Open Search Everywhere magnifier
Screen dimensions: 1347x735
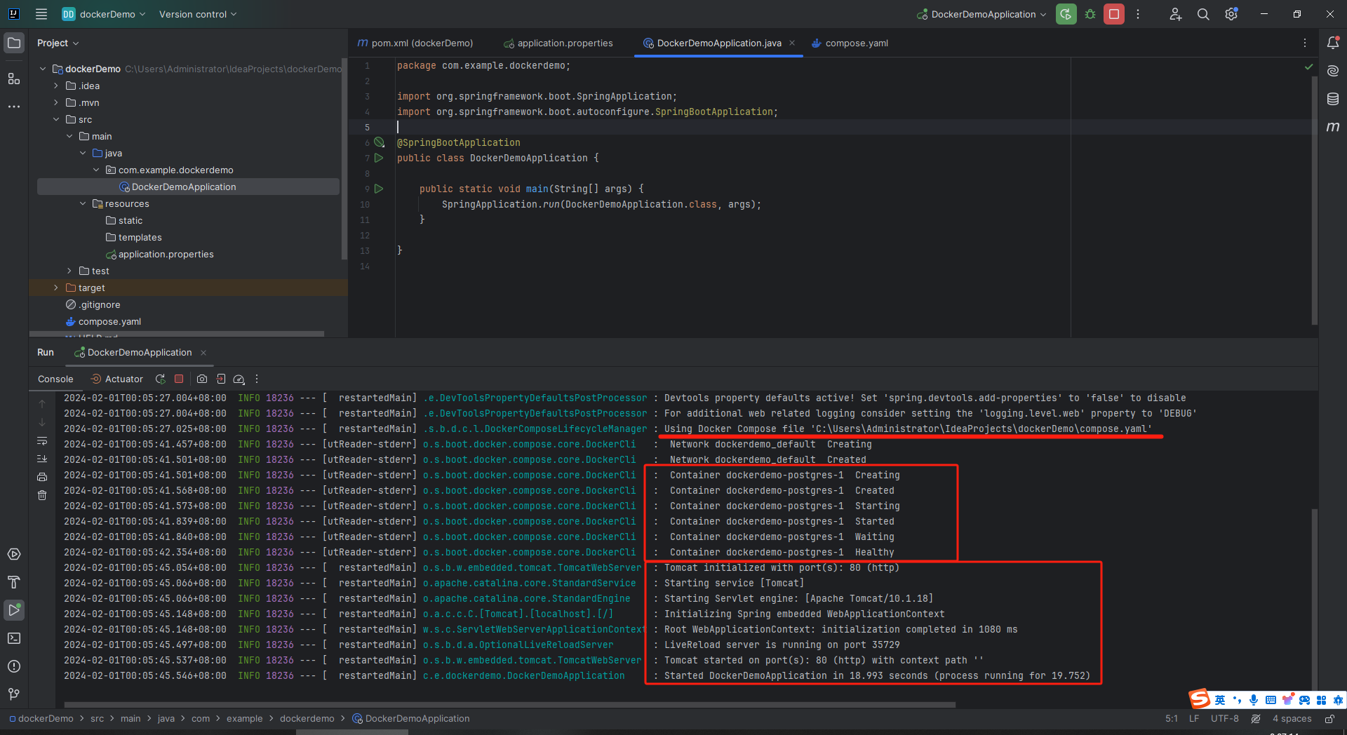click(x=1203, y=14)
